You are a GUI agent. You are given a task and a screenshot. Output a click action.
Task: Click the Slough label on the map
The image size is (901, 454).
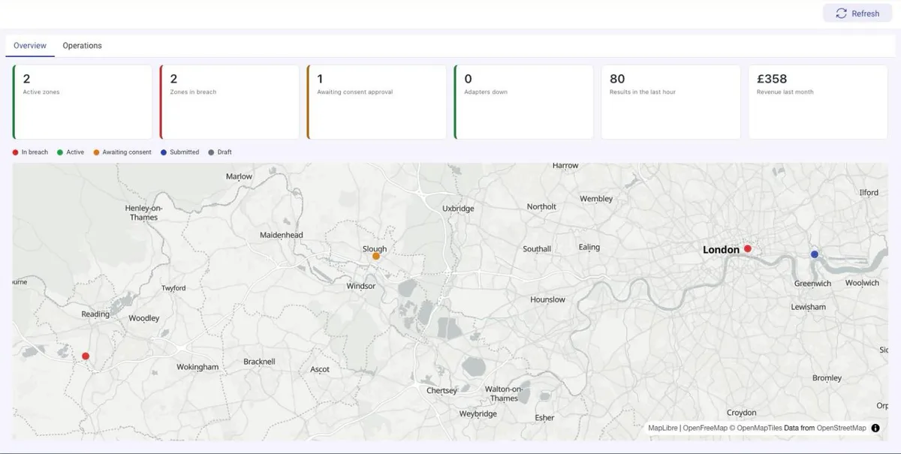pyautogui.click(x=375, y=249)
